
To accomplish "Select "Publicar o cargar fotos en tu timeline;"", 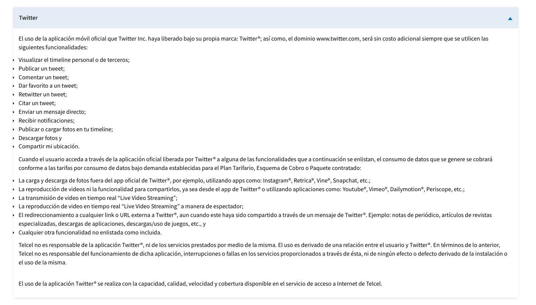I will (66, 129).
